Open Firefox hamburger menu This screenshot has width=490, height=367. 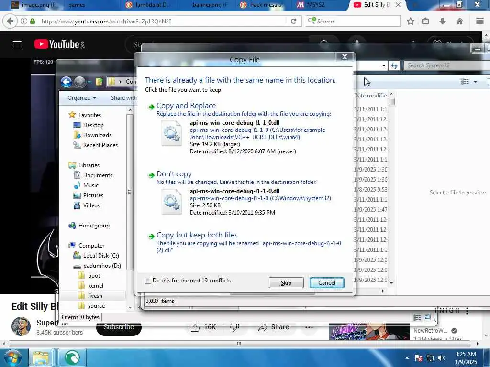tap(479, 21)
